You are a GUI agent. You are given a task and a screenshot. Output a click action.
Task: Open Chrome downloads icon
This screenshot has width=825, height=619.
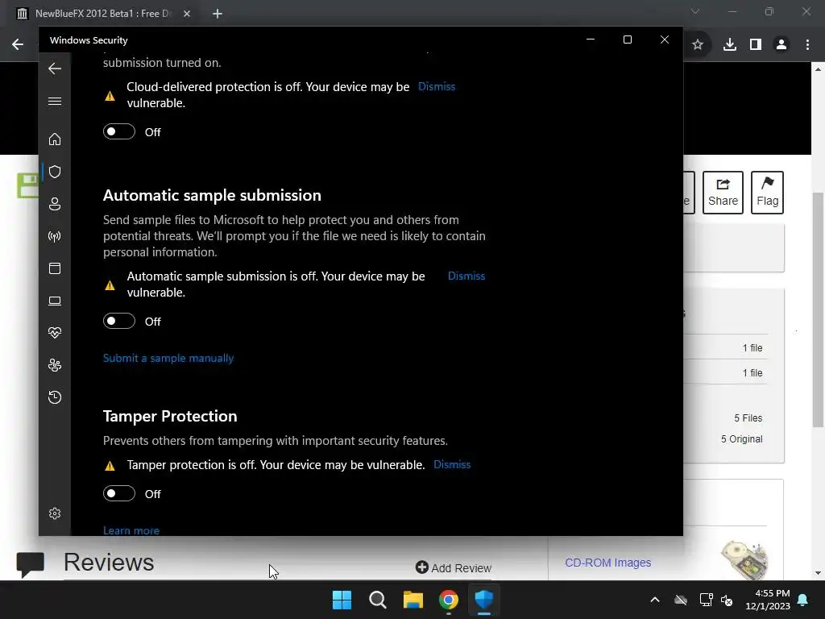[730, 45]
